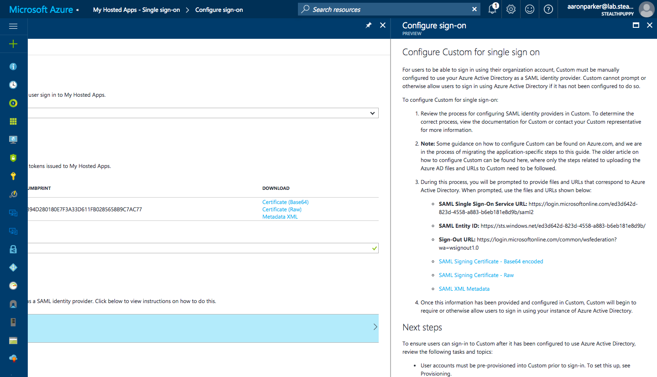This screenshot has width=657, height=377.
Task: Open the green grid all resources icon
Action: coord(13,121)
